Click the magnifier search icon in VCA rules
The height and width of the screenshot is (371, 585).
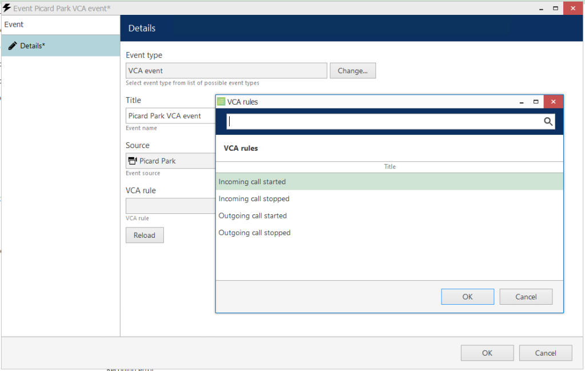(548, 121)
